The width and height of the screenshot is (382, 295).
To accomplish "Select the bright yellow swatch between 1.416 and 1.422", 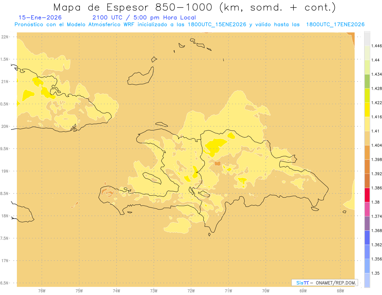I will [367, 110].
